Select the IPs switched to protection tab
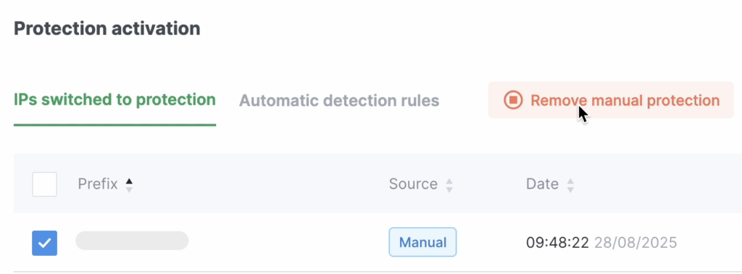The width and height of the screenshot is (742, 274). pyautogui.click(x=114, y=100)
